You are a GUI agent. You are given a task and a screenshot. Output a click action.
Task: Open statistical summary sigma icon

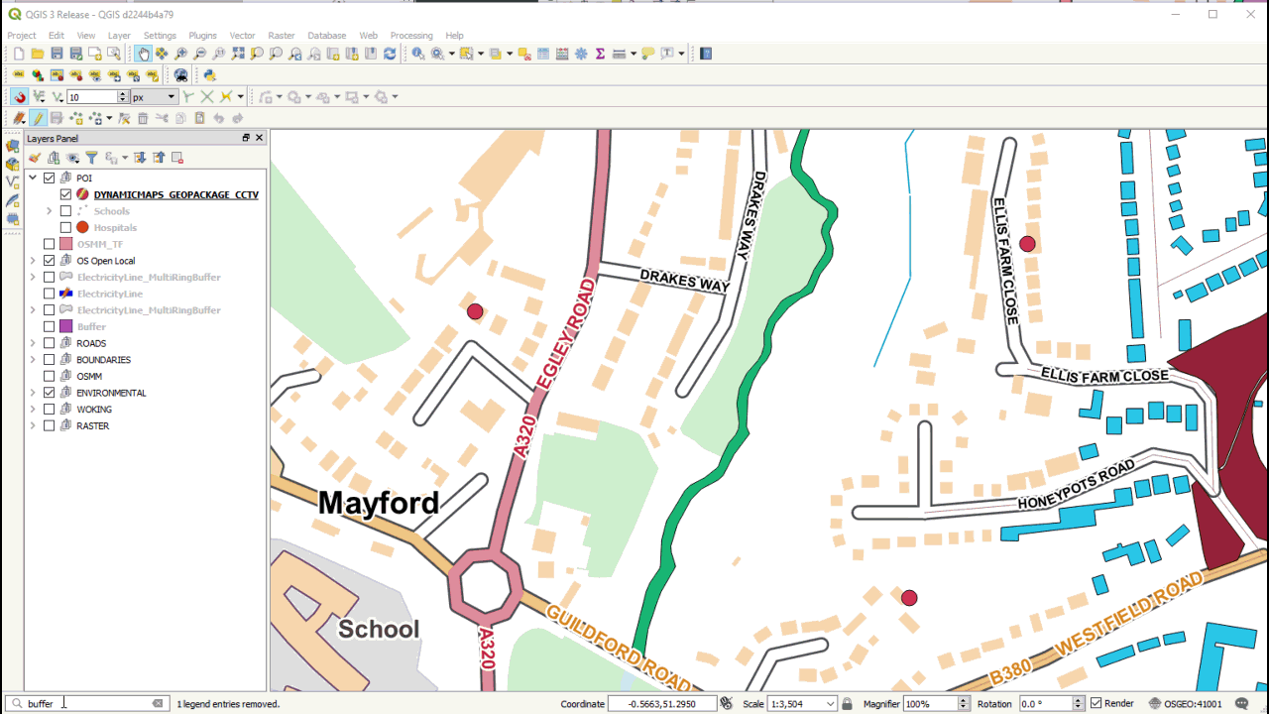pyautogui.click(x=600, y=54)
